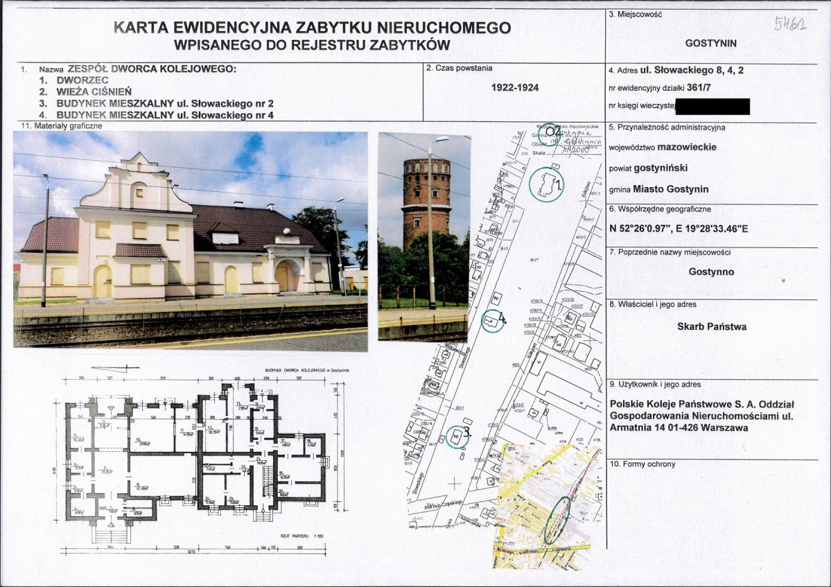The height and width of the screenshot is (587, 831).
Task: Click the label '3. Miejscowość'
Action: (636, 15)
